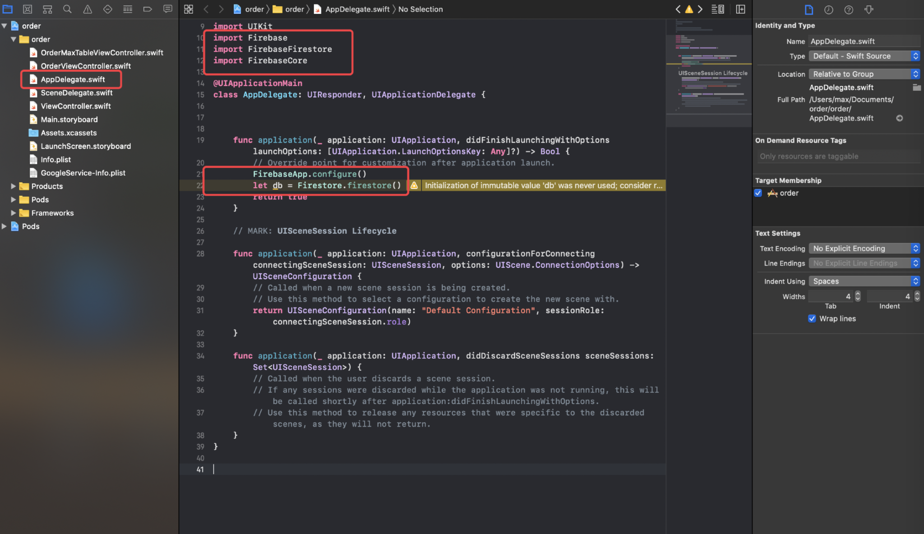Click the yellow warning issue indicator in jump bar

point(689,9)
